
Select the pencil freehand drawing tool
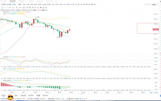[x=35, y=8]
